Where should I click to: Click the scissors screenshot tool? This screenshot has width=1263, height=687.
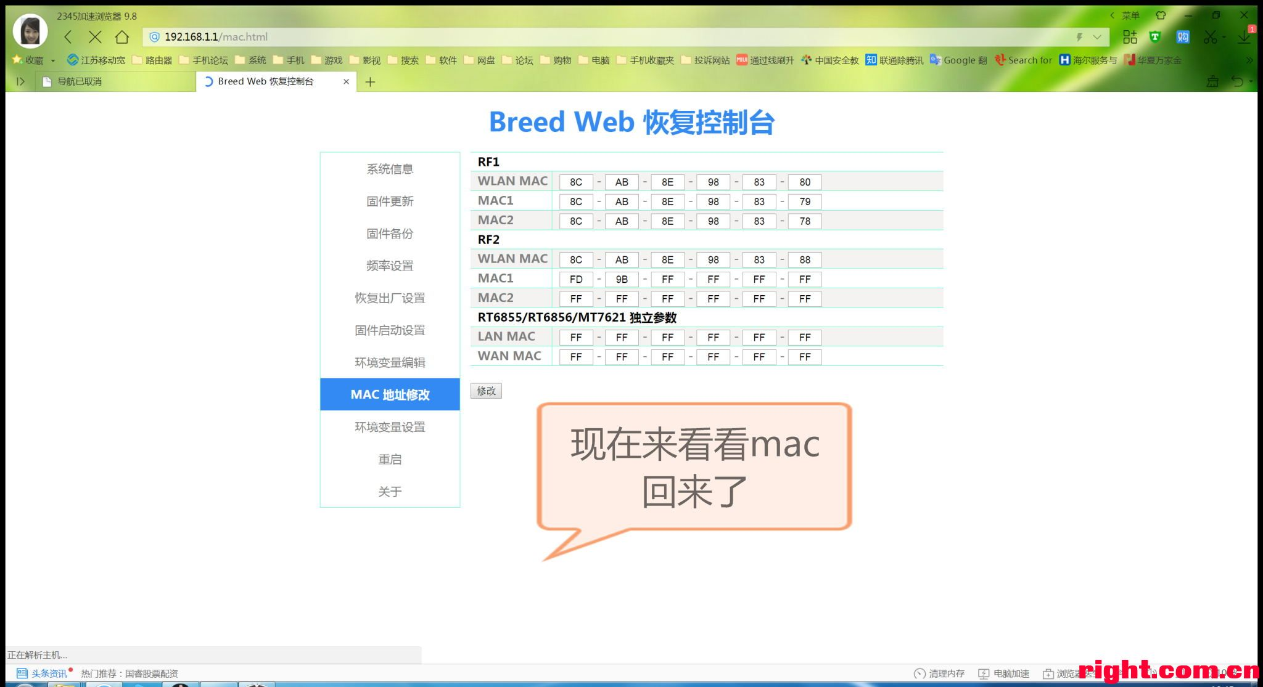pos(1210,37)
